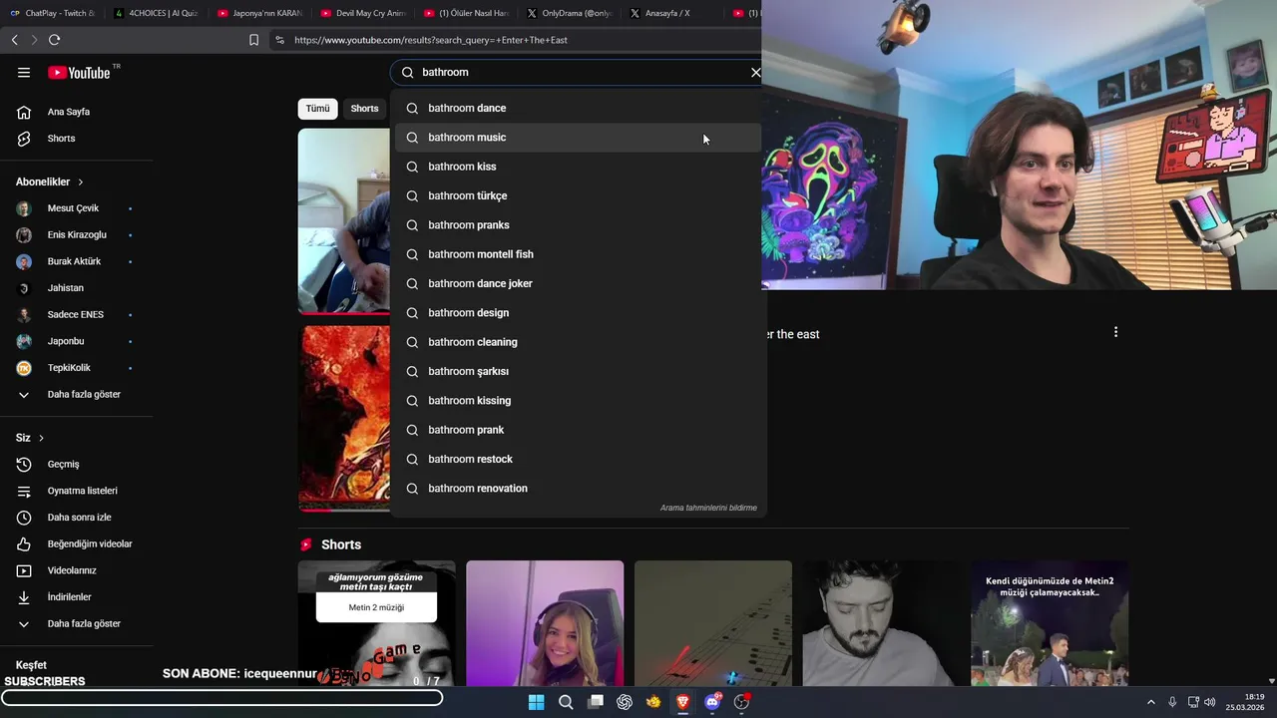Open the Metin 2 müziği short thumbnail
The height and width of the screenshot is (718, 1277).
(x=376, y=623)
